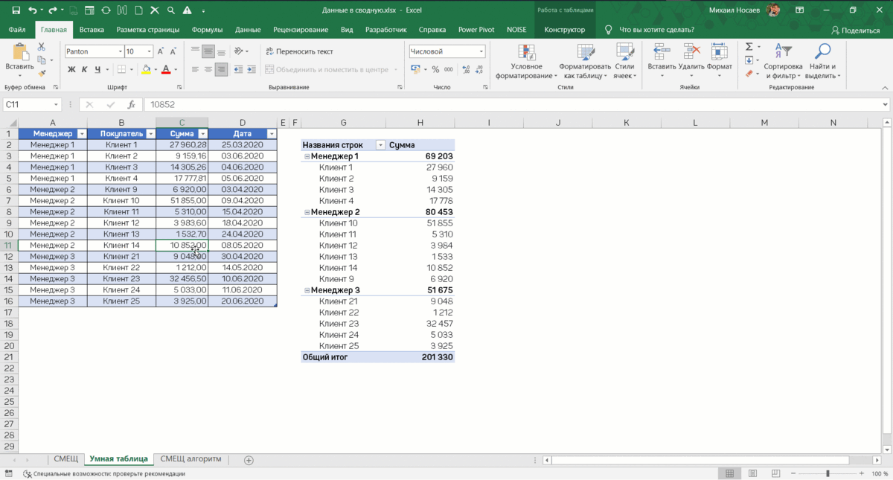The width and height of the screenshot is (893, 480).
Task: Decrease the cell indent
Action: tap(239, 69)
